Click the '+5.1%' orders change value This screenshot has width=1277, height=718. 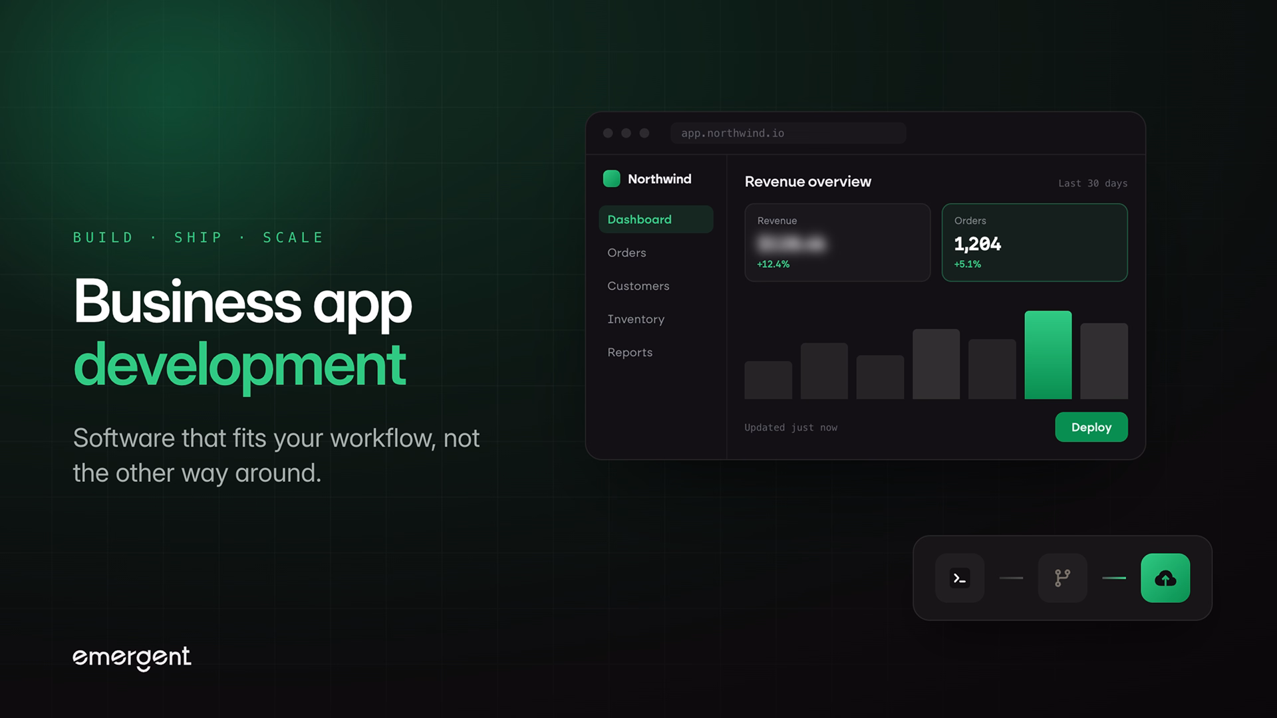coord(967,264)
